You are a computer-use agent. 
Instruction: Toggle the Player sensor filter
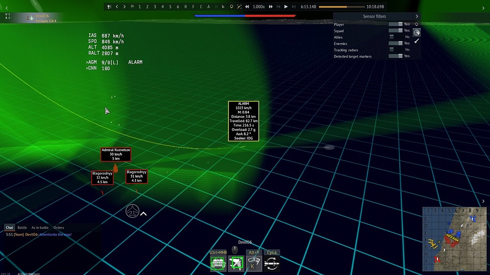[x=395, y=24]
